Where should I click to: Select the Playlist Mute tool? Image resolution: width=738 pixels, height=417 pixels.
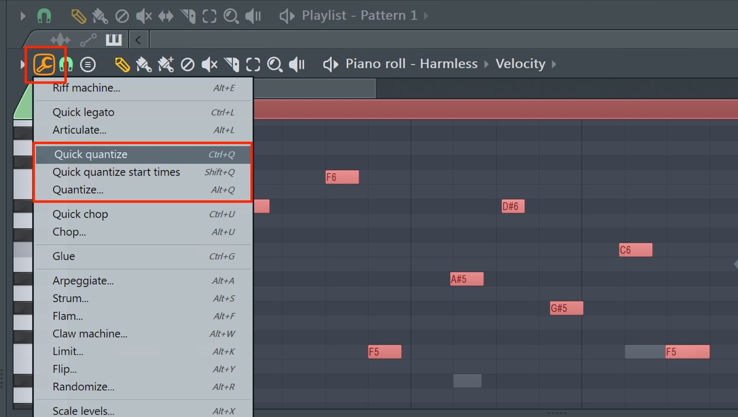click(144, 16)
